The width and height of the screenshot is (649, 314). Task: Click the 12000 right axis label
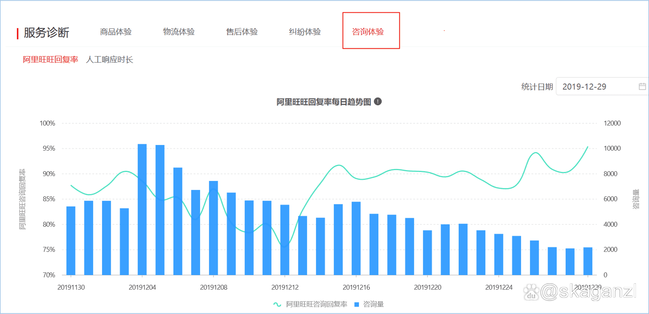(612, 123)
